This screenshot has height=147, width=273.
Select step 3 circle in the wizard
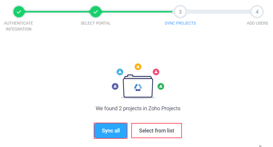(180, 12)
